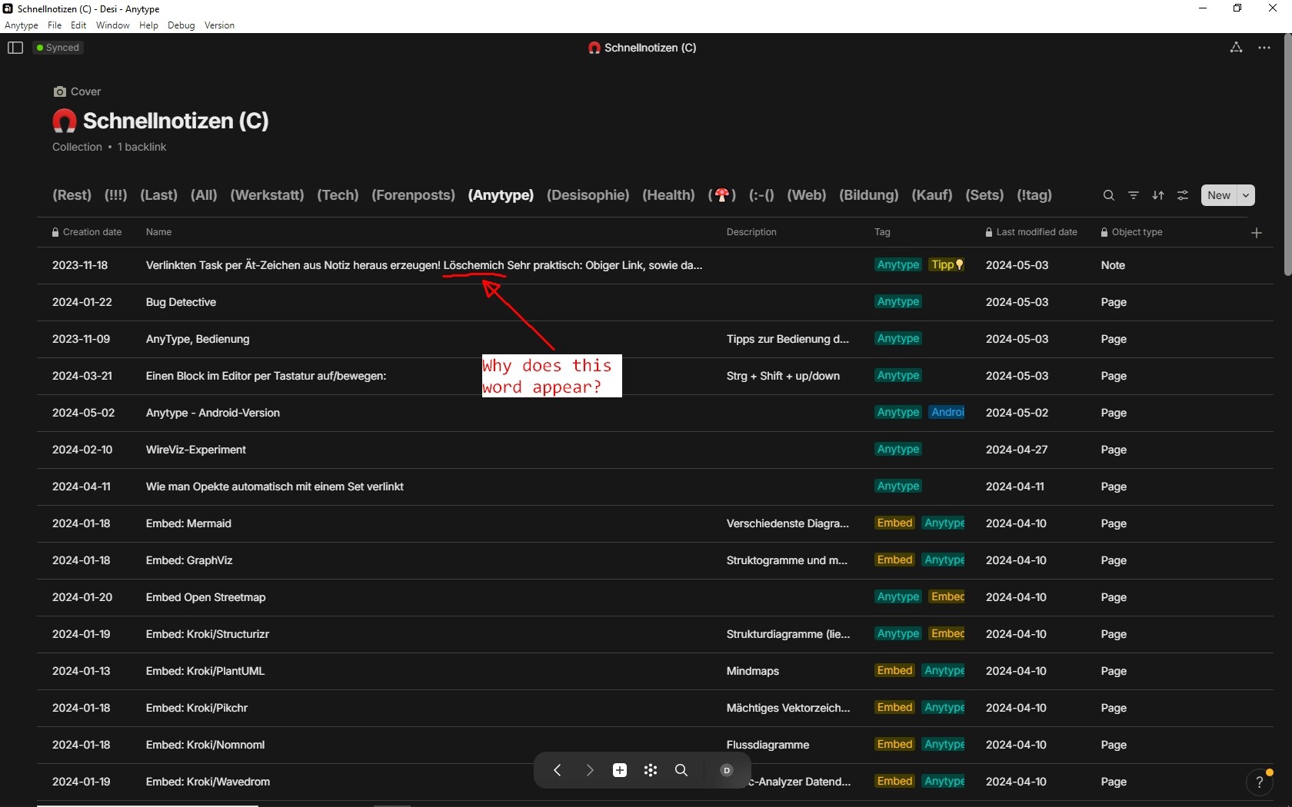Screen dimensions: 1292x807
Task: Switch to the (Kauf) view
Action: pyautogui.click(x=931, y=195)
